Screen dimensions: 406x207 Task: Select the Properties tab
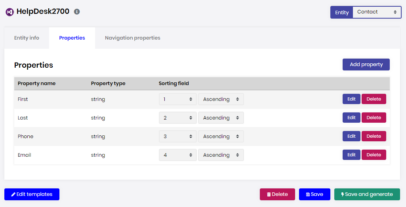tap(72, 38)
